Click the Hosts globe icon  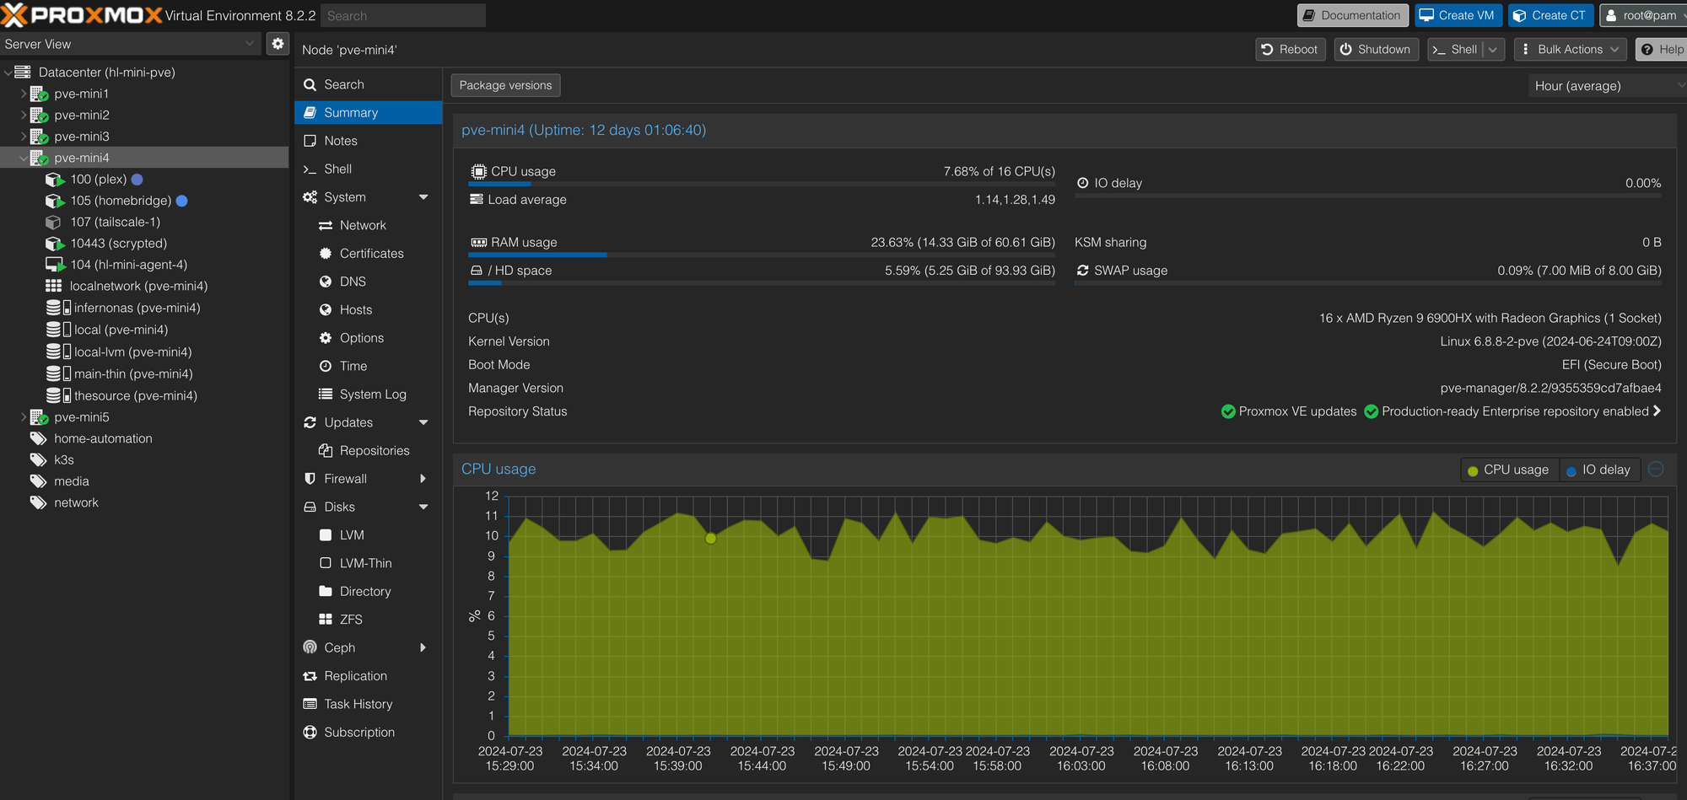pyautogui.click(x=326, y=310)
